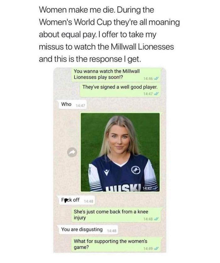Select the 'You are disgusting' message

pyautogui.click(x=88, y=230)
